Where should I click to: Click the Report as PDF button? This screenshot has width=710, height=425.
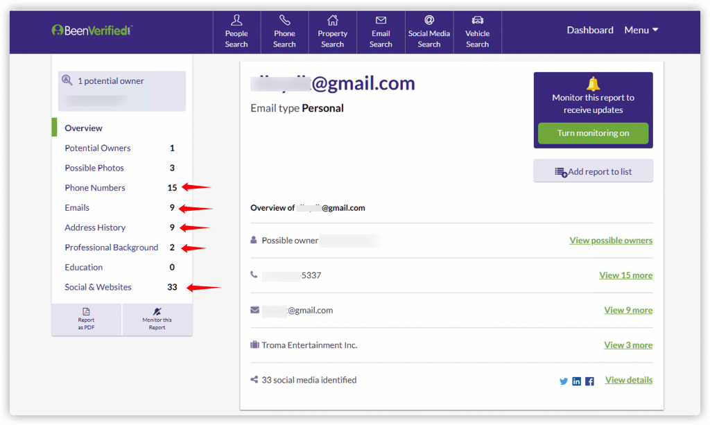point(86,319)
